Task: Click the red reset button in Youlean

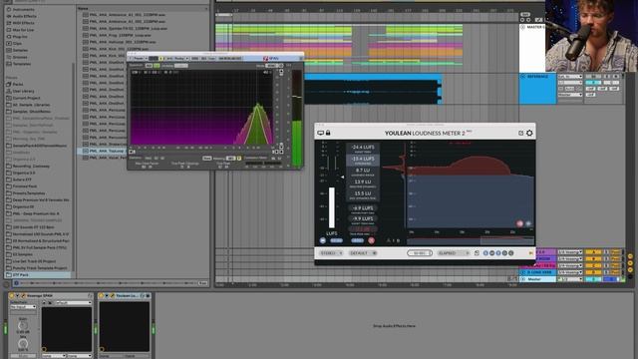Action: [x=371, y=241]
